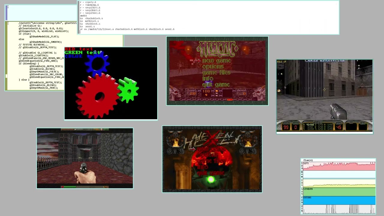
Task: Click the 'ar vu /amd64/lib/libsec.a' command line
Action: click(127, 29)
